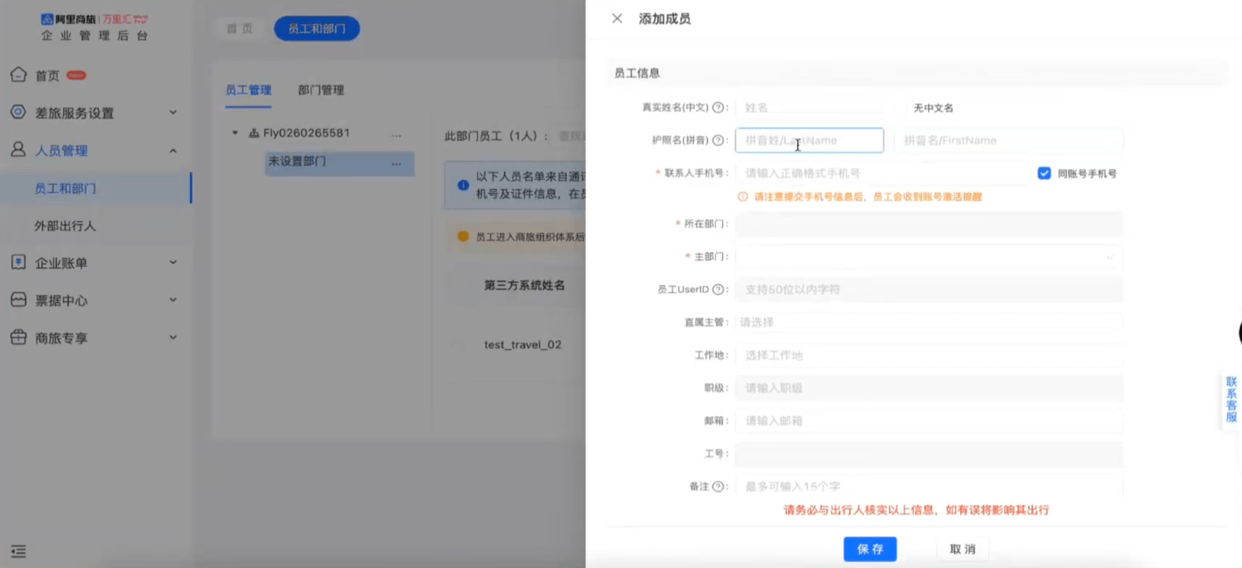The image size is (1242, 568).
Task: Switch to the 部门管理 tab
Action: coord(321,90)
